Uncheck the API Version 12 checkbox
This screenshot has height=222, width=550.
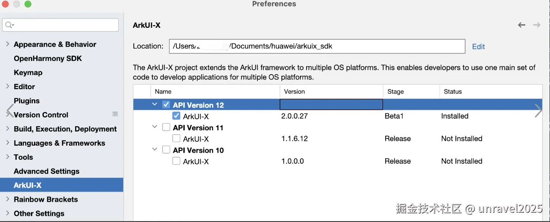click(166, 105)
